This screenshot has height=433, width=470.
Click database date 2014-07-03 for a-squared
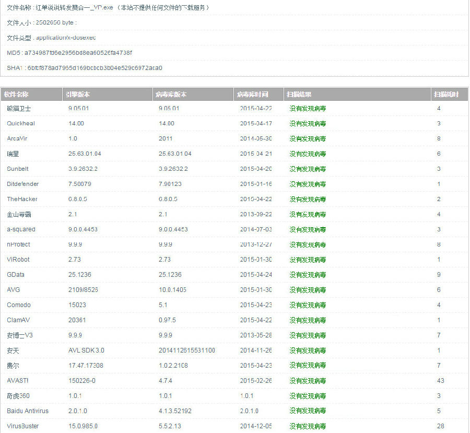pos(256,229)
